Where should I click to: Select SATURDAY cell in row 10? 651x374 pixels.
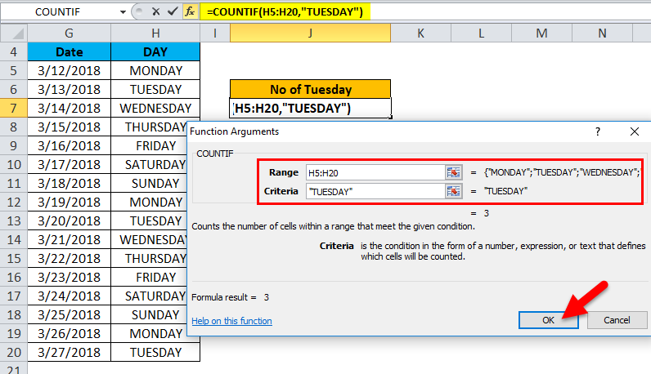coord(150,165)
